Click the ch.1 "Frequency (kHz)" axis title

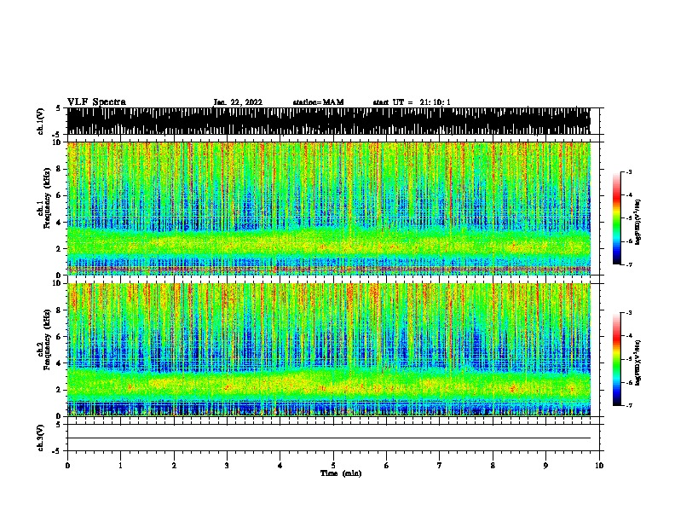click(47, 198)
